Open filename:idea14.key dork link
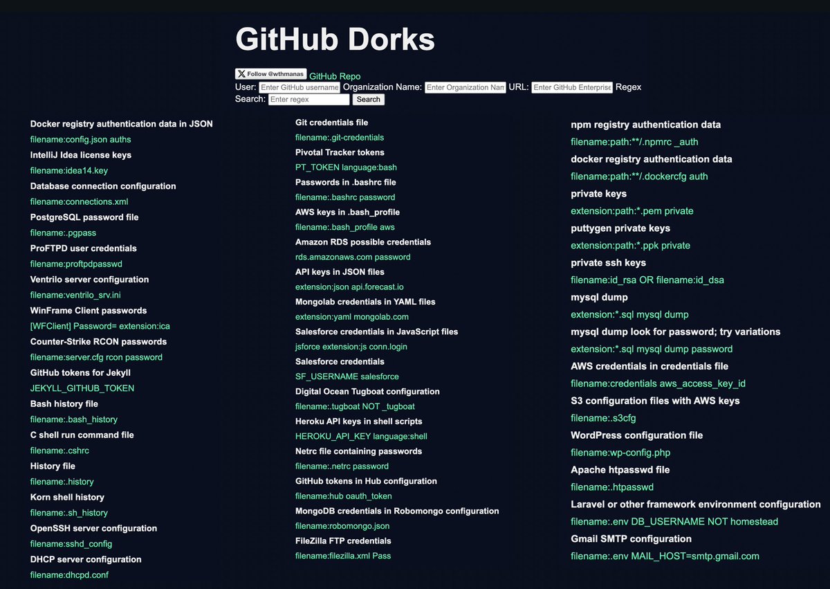 (x=69, y=170)
